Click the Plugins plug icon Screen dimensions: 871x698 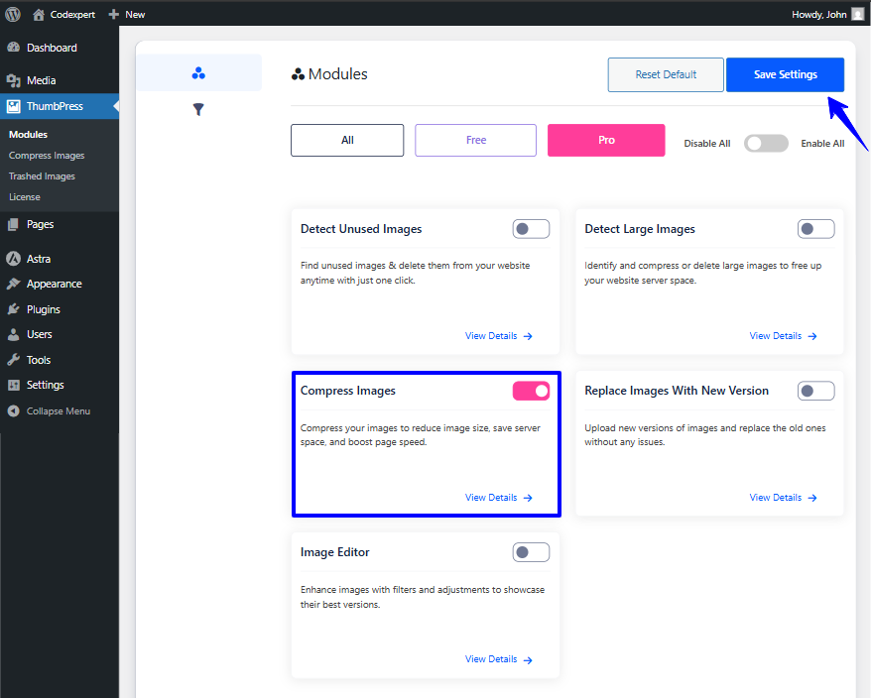(x=13, y=309)
